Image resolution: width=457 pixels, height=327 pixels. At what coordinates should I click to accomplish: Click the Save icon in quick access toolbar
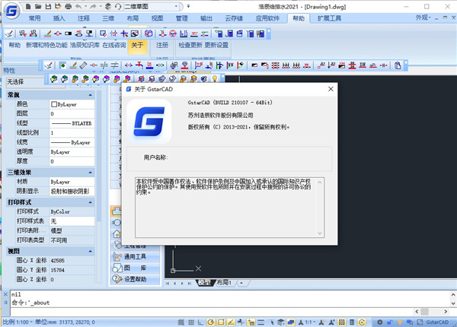pyautogui.click(x=47, y=6)
